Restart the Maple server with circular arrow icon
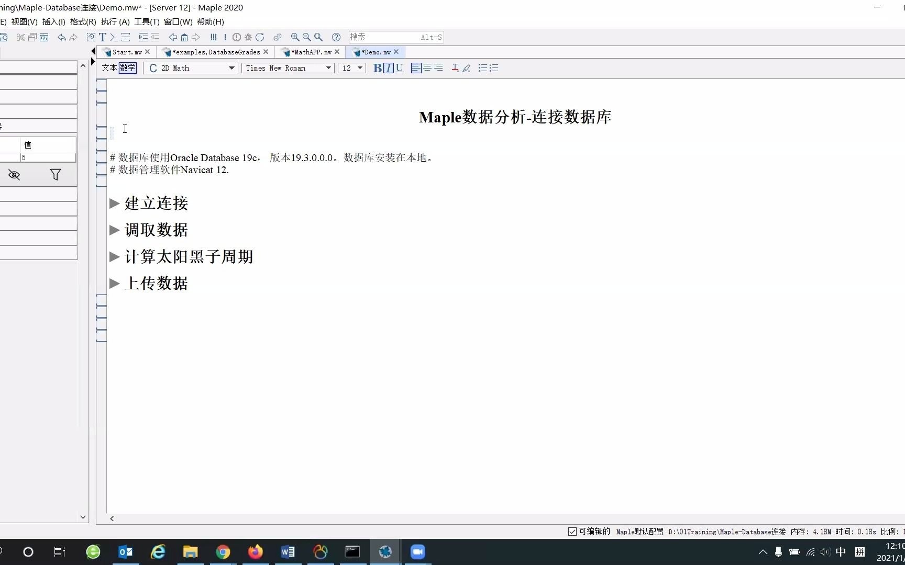The height and width of the screenshot is (565, 905). [x=260, y=37]
